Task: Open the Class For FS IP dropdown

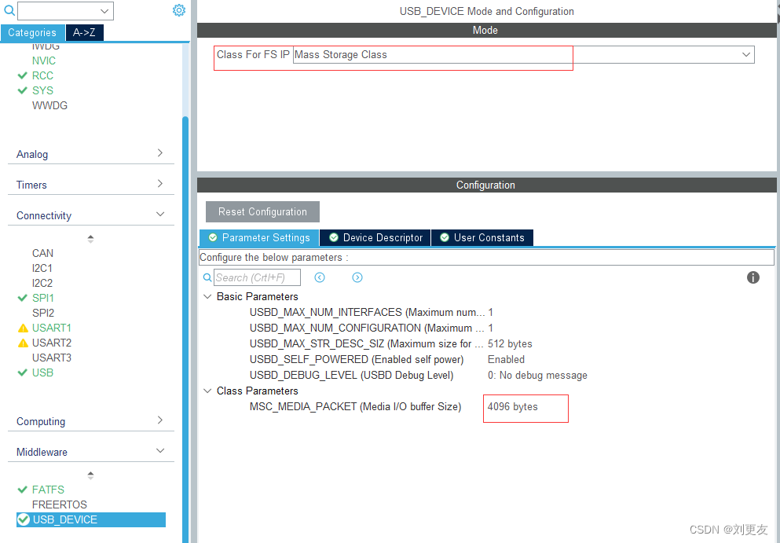Action: coord(745,54)
